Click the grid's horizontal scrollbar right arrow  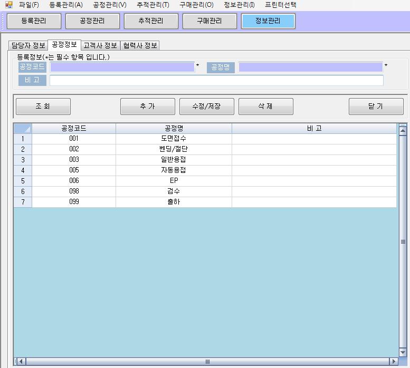click(x=393, y=362)
